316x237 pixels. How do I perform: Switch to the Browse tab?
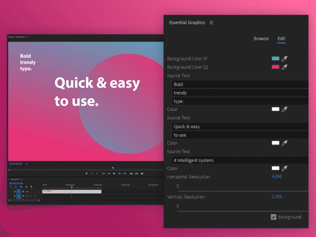[261, 39]
